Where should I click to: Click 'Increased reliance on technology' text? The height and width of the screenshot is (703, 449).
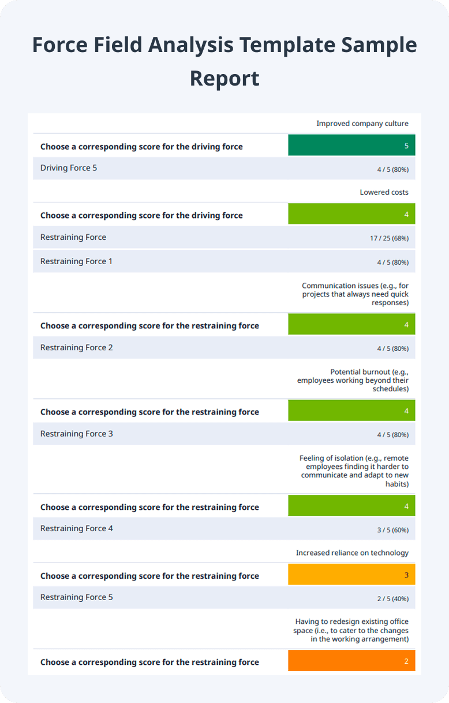pos(352,553)
